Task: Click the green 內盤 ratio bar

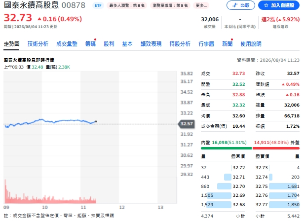Action: [226, 148]
